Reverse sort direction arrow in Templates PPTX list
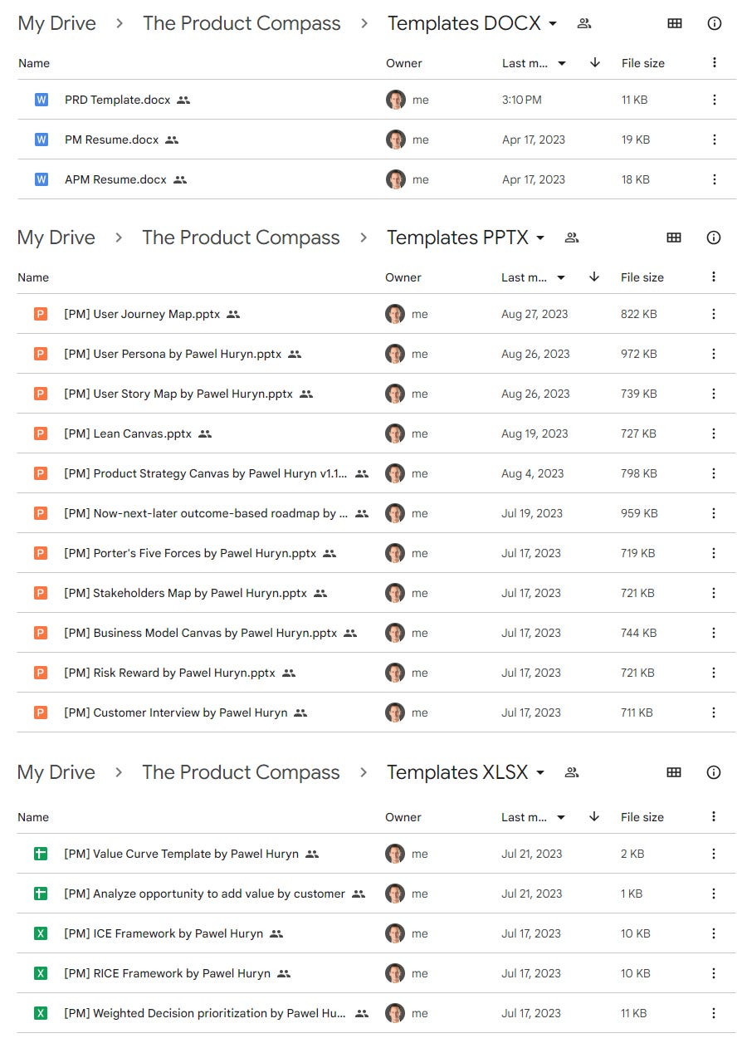The image size is (742, 1043). pyautogui.click(x=594, y=277)
